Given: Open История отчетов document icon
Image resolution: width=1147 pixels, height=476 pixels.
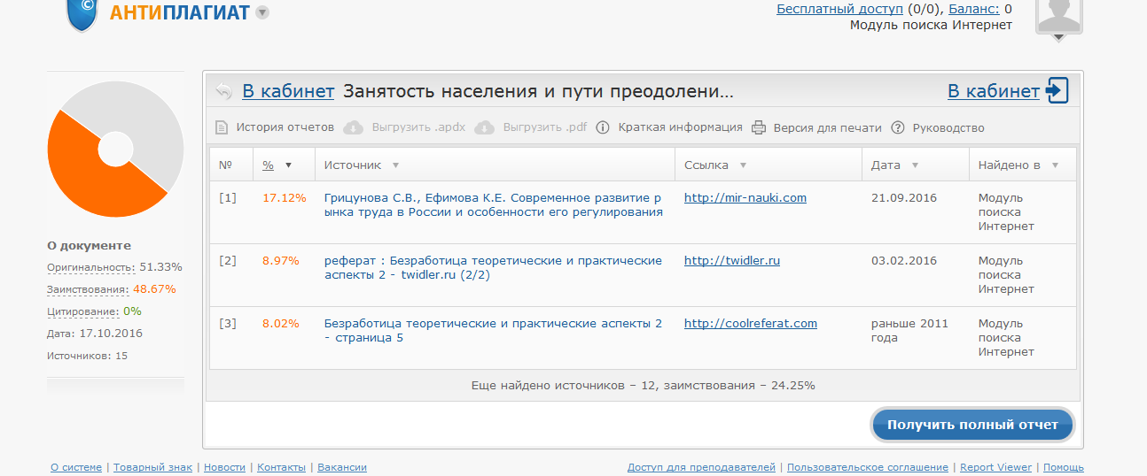Looking at the screenshot, I should (x=222, y=127).
